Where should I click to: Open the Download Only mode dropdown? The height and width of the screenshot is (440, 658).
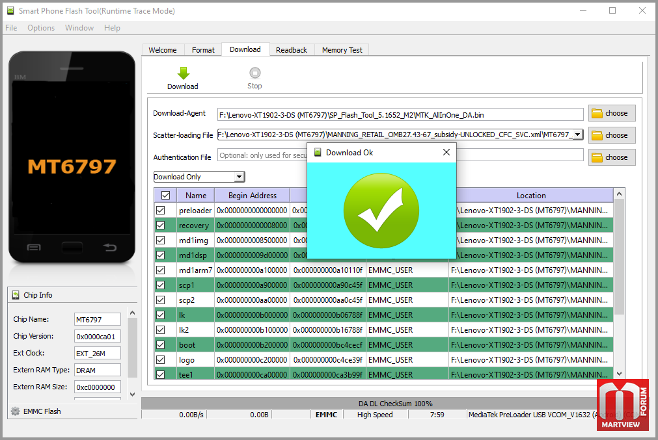tap(239, 177)
